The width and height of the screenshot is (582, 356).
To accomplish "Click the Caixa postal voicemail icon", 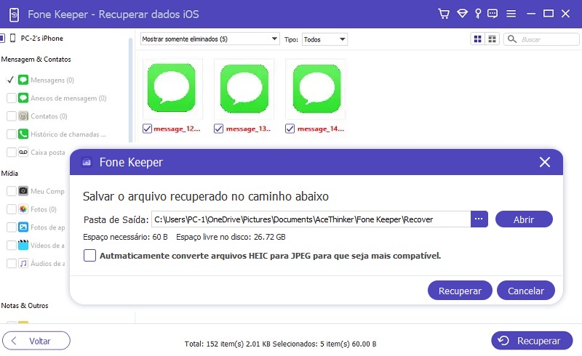I will tap(23, 152).
